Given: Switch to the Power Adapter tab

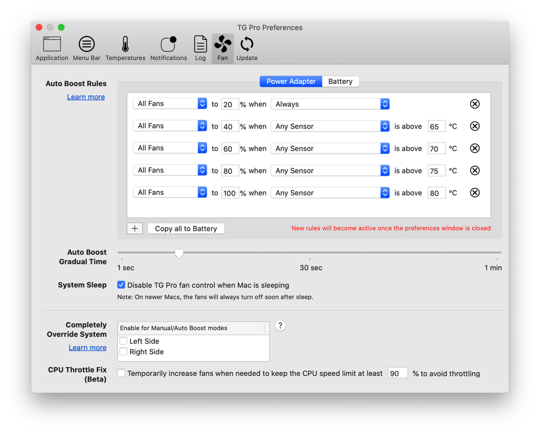Looking at the screenshot, I should tap(291, 82).
